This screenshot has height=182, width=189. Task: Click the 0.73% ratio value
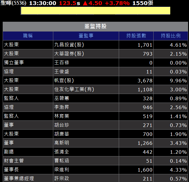[178, 125]
